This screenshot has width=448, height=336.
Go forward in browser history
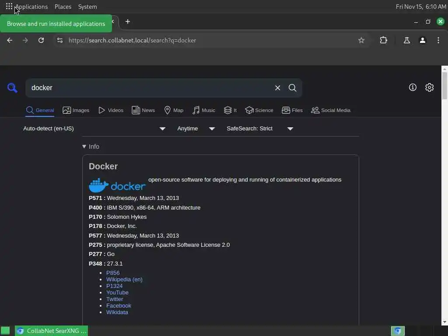click(25, 40)
